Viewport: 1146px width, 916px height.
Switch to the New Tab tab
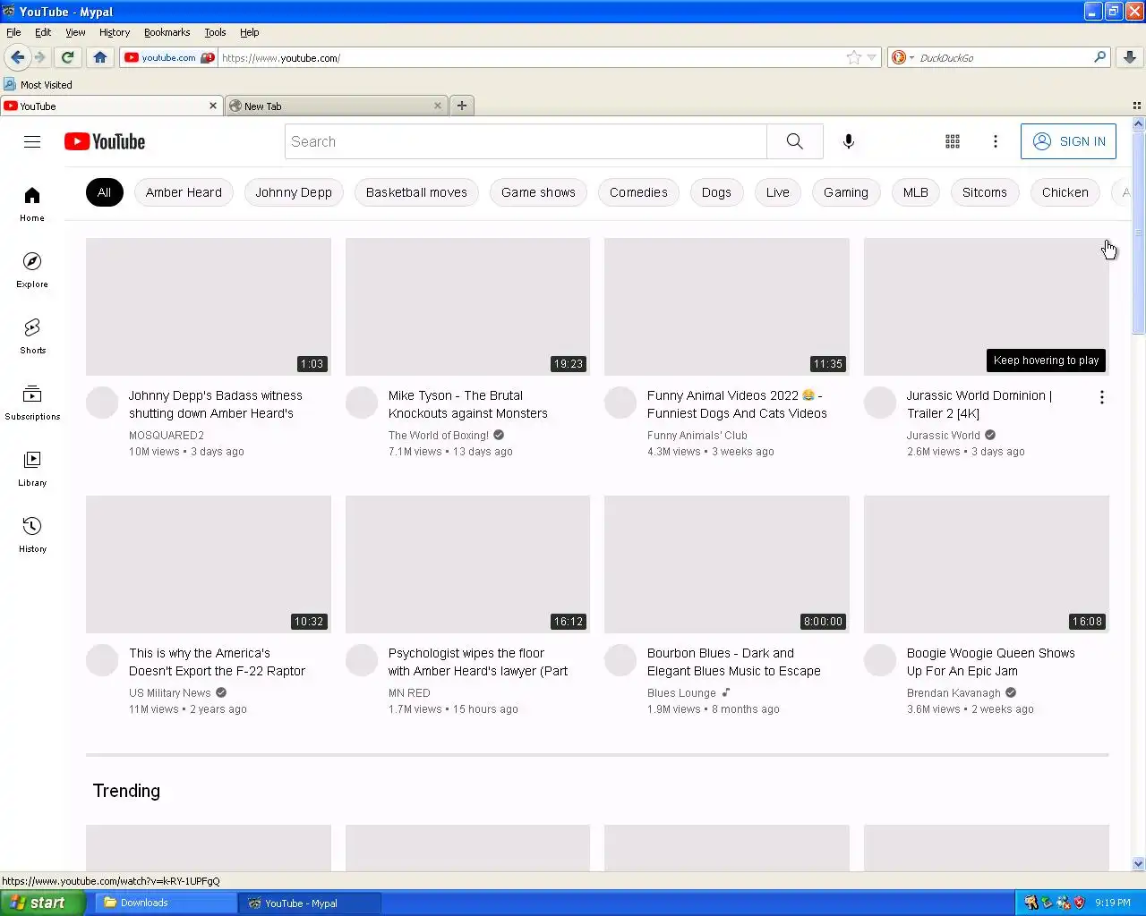point(336,106)
